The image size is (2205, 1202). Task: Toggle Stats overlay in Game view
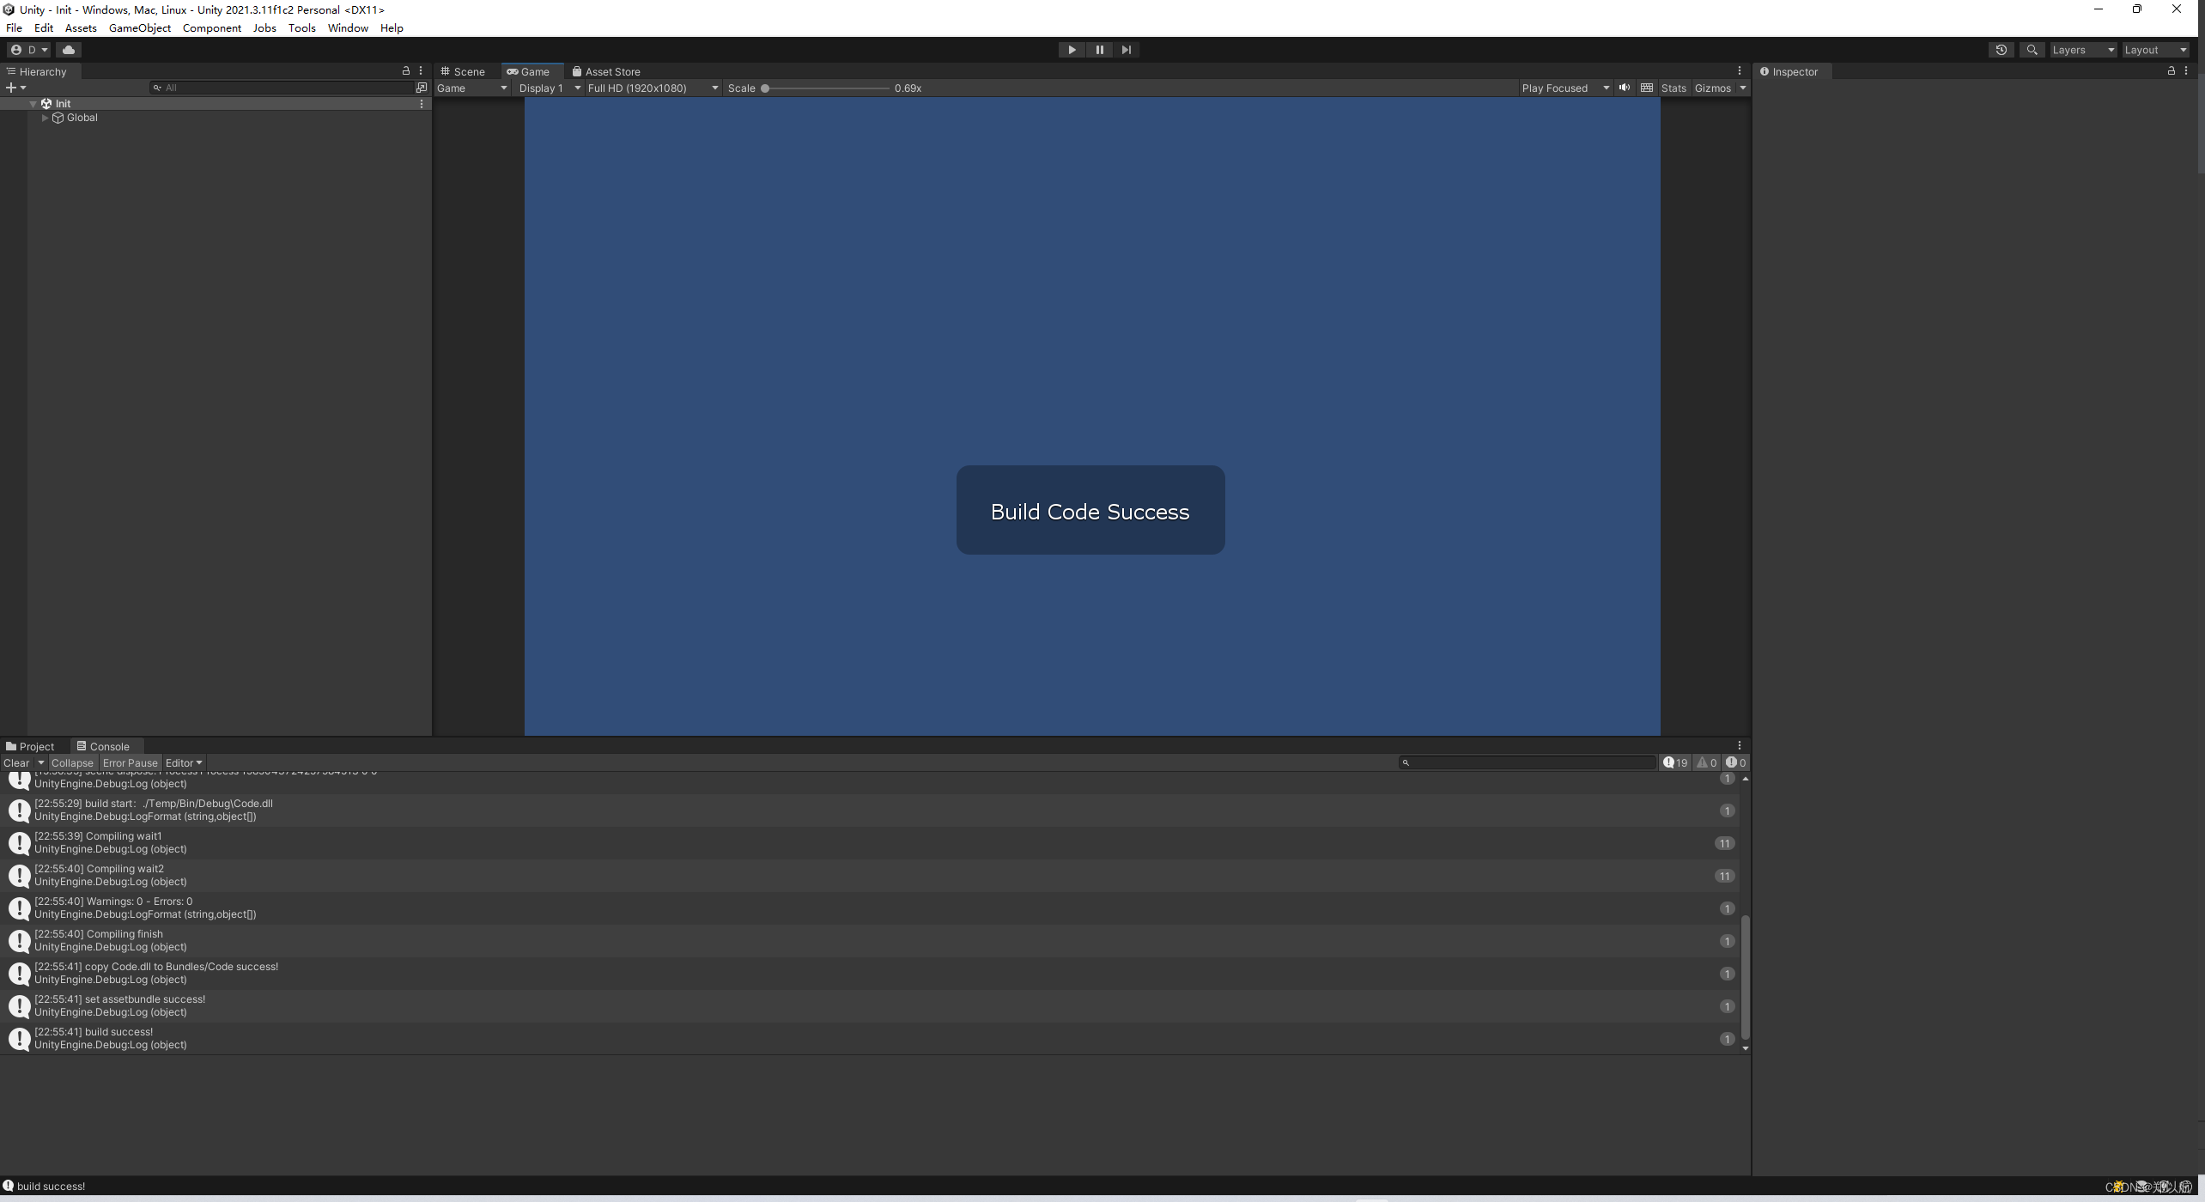coord(1673,88)
